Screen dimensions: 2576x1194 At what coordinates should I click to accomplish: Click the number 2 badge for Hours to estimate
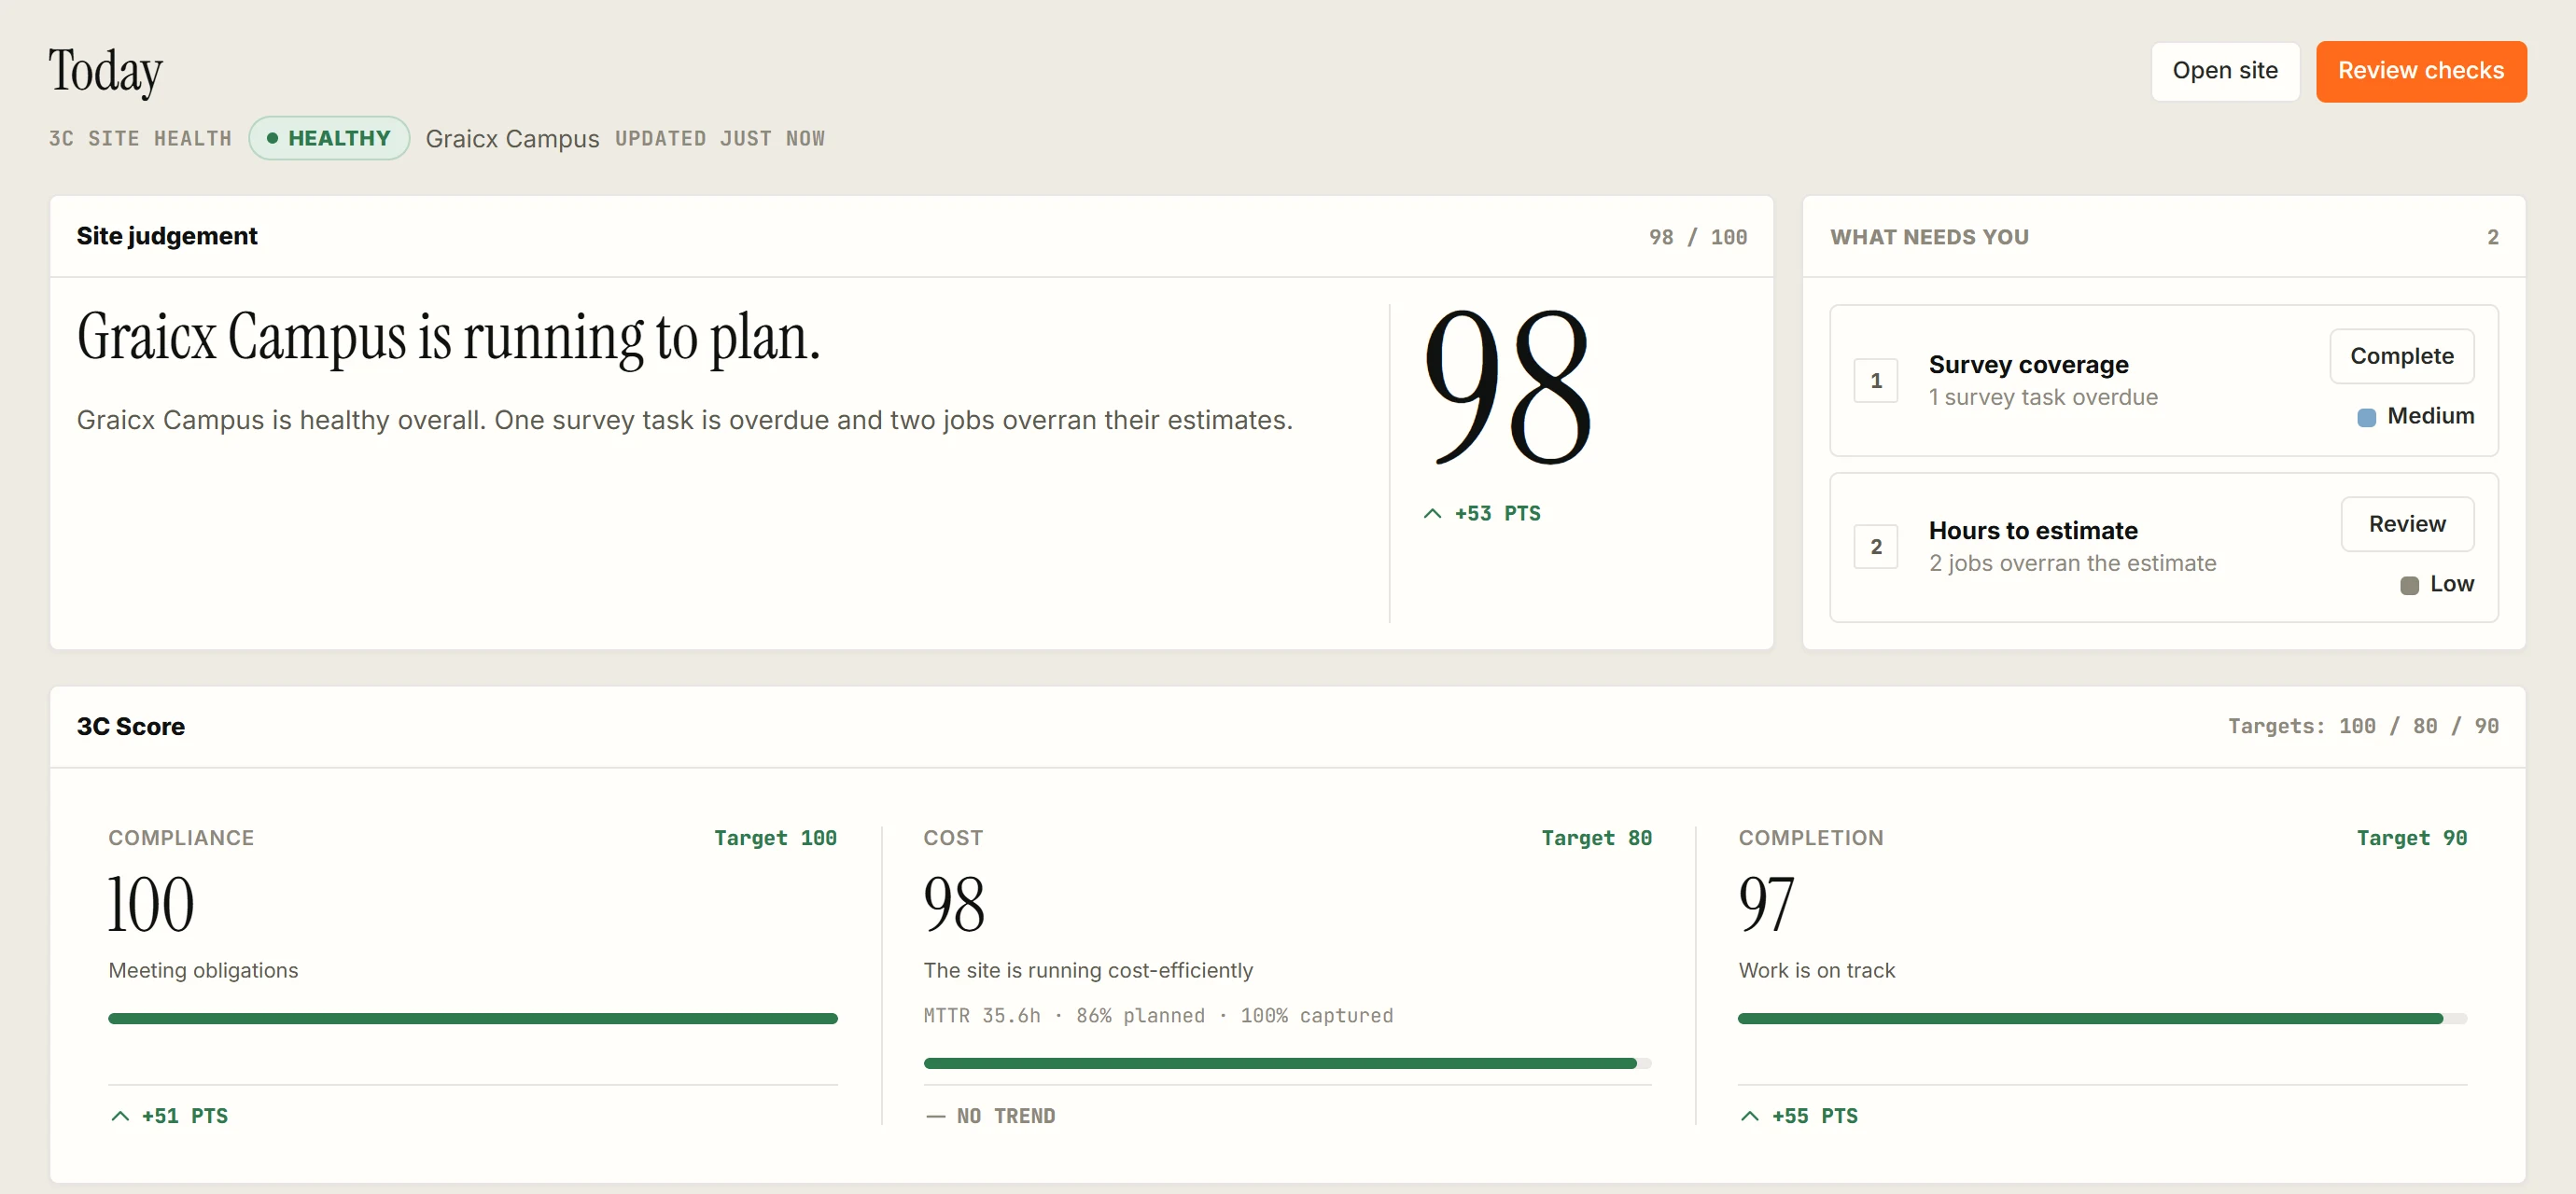click(1876, 547)
